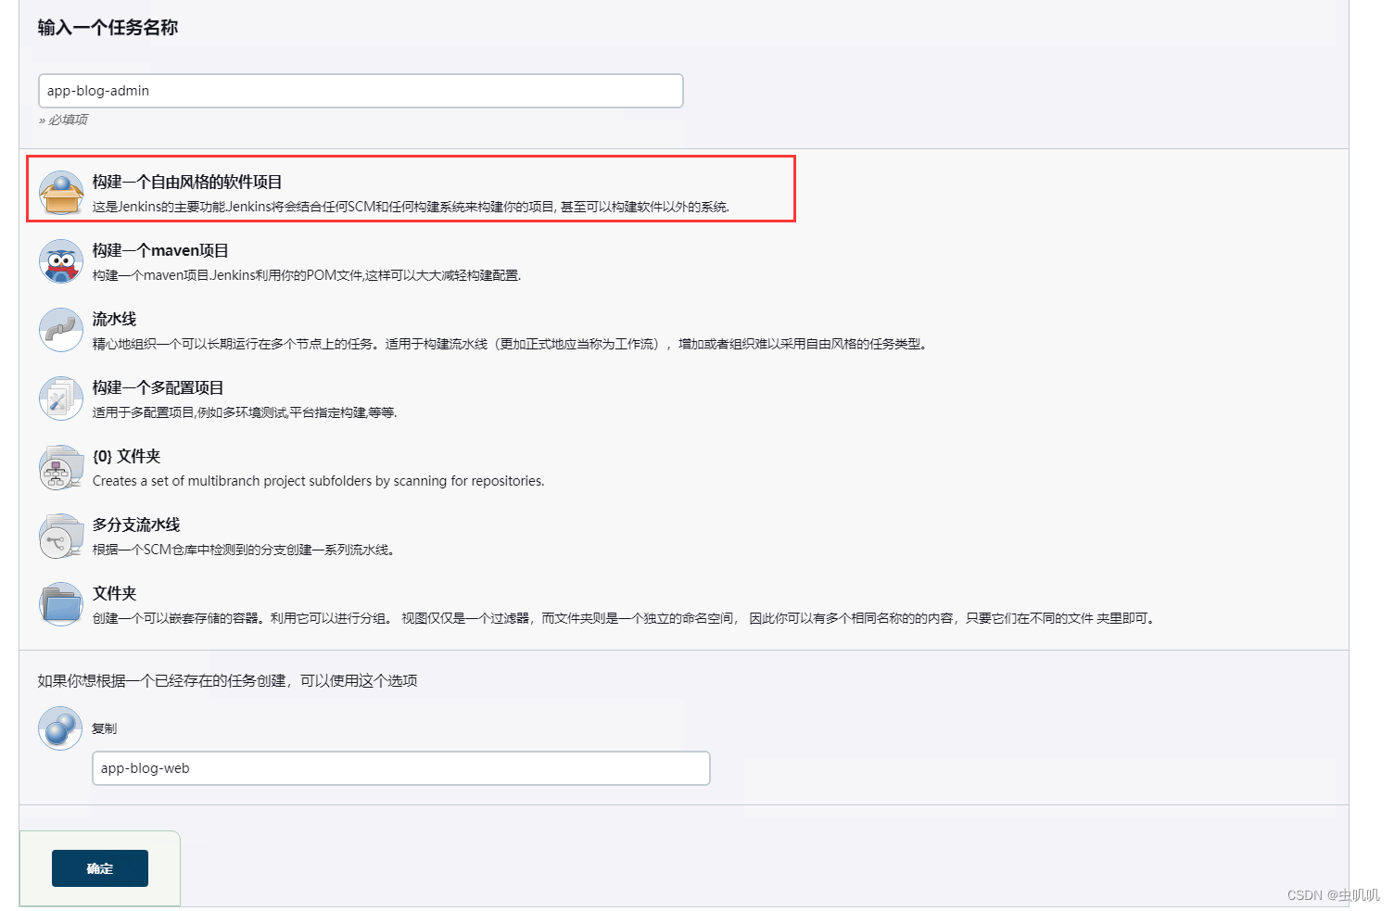Click the multibranch pipeline (多分支流水线) icon
1394x911 pixels.
pyautogui.click(x=61, y=536)
